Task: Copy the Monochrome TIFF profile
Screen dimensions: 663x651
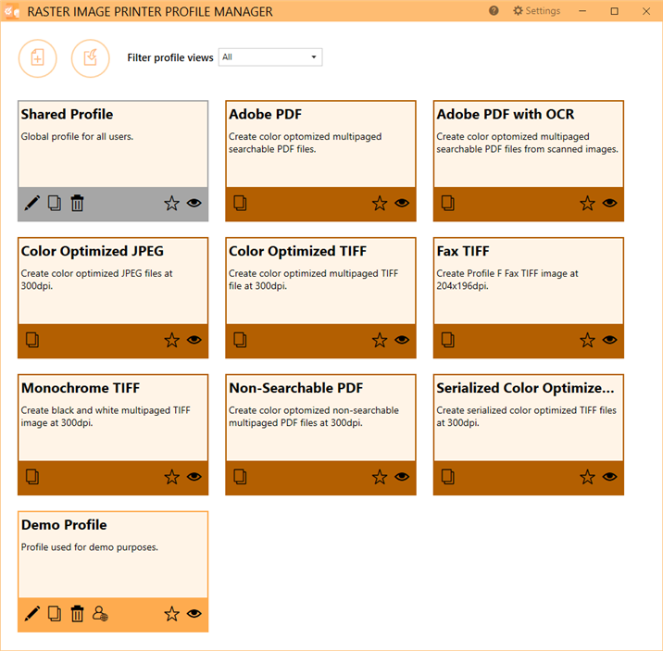Action: click(32, 477)
